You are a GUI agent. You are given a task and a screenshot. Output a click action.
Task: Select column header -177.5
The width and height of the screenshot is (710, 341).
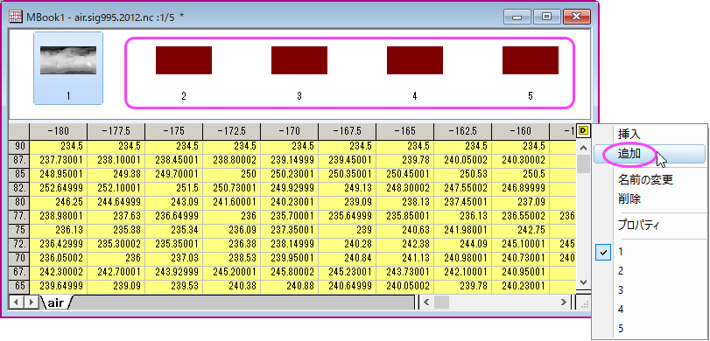(x=116, y=131)
